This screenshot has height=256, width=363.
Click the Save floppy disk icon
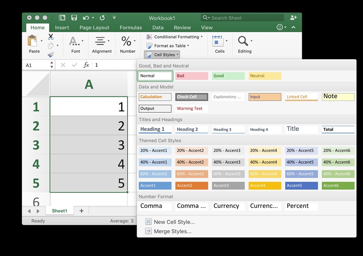[74, 18]
